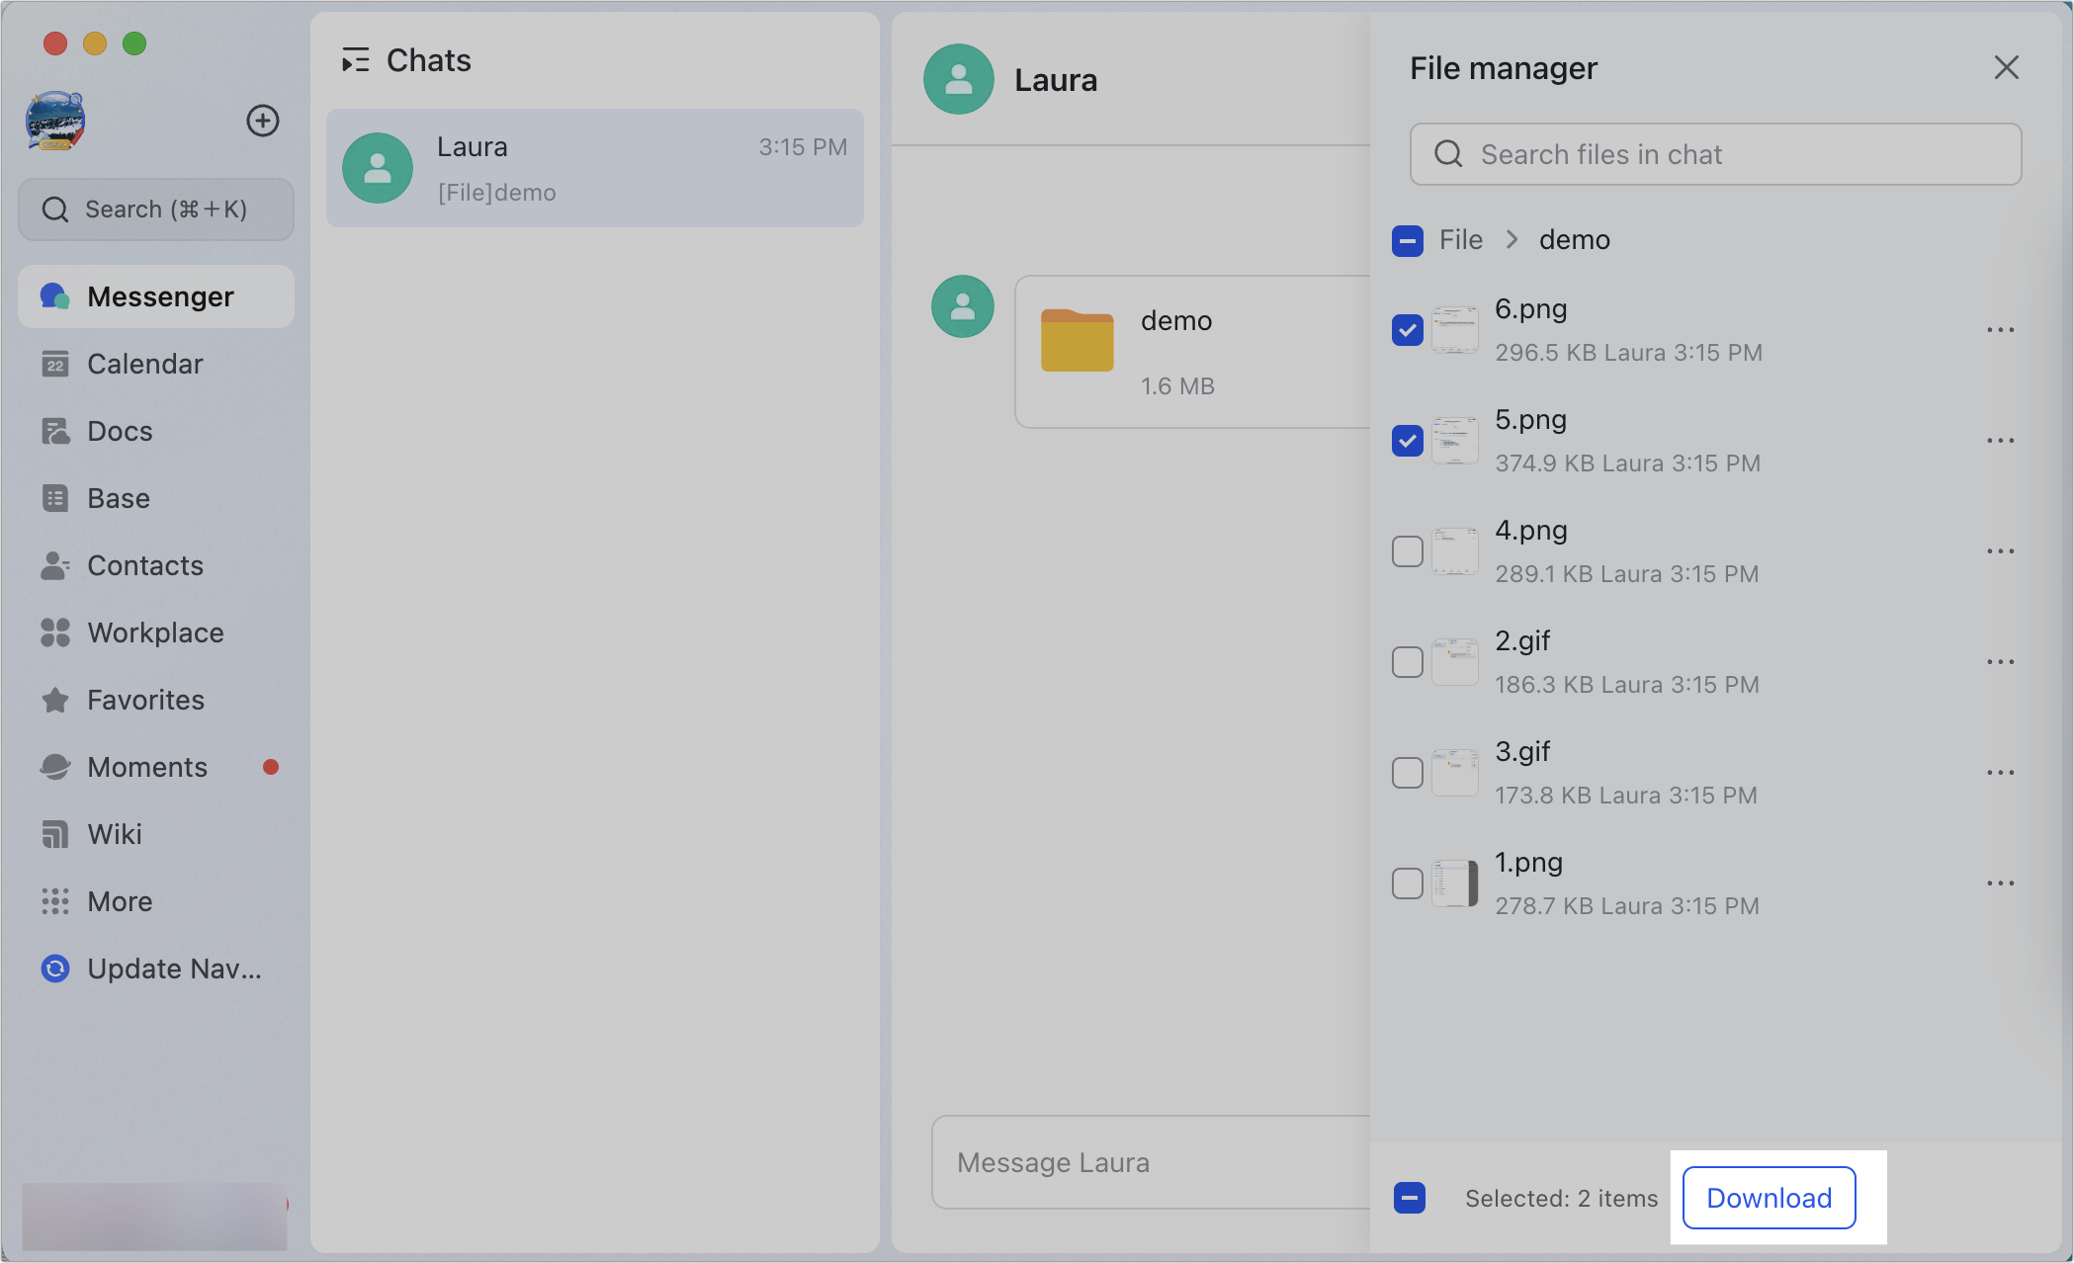The image size is (2074, 1263).
Task: Open Calendar from the sidebar
Action: point(145,364)
